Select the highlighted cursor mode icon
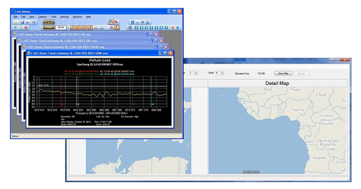The width and height of the screenshot is (361, 189). 111,22
